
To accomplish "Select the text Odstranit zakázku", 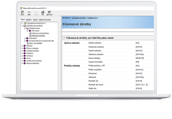I will (x=96, y=54).
